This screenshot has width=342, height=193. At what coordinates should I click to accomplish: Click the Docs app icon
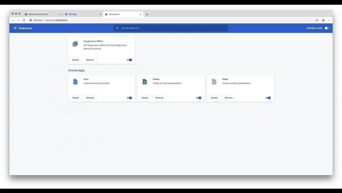75,82
